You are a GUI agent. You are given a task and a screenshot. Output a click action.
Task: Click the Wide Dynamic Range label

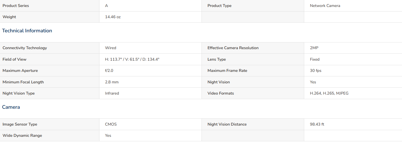point(22,135)
